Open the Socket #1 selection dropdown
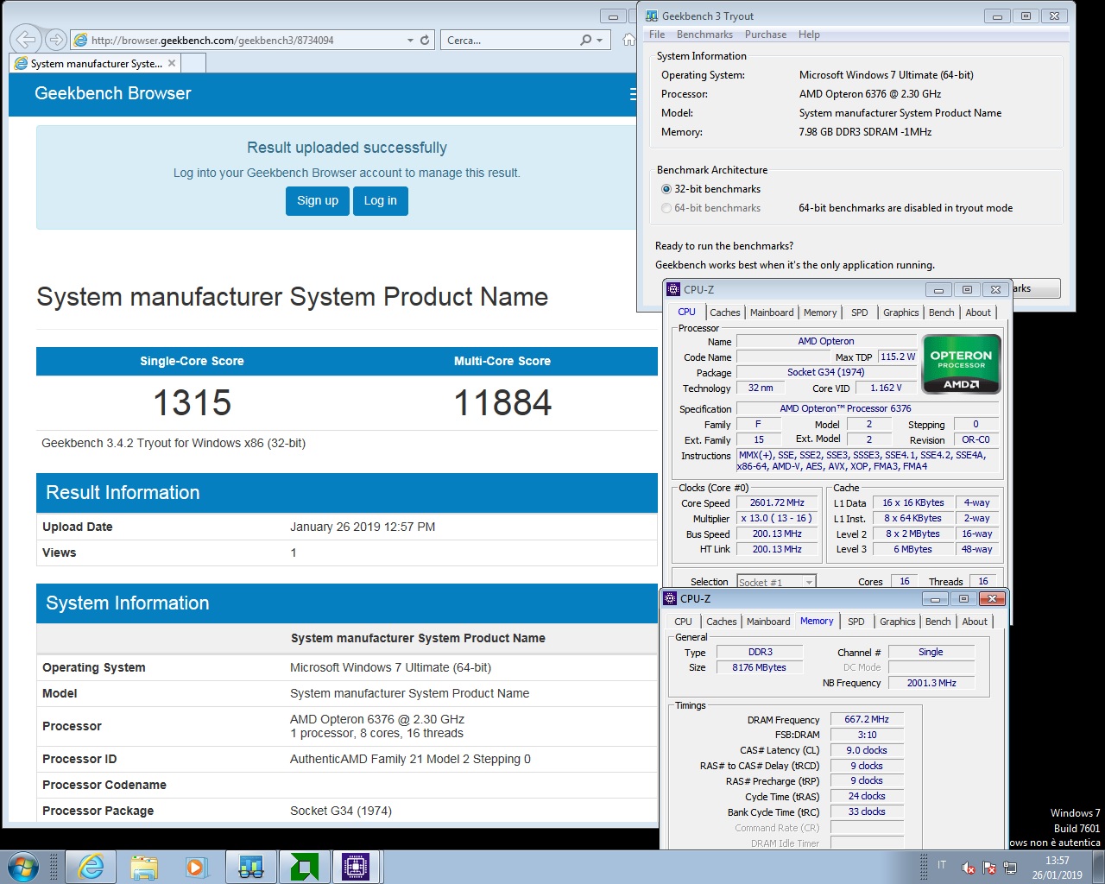Image resolution: width=1105 pixels, height=884 pixels. pyautogui.click(x=776, y=582)
